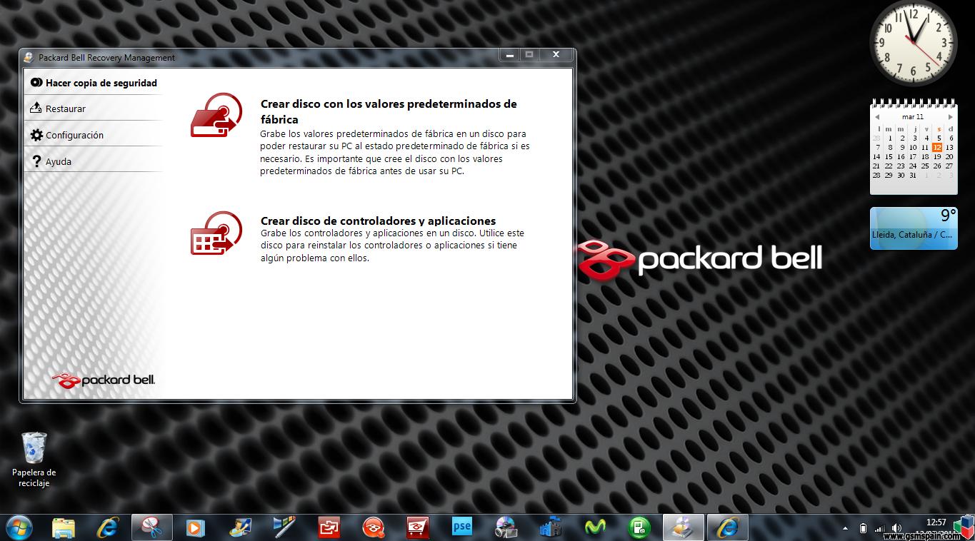Launch Windows Explorer folder icon in taskbar
Image resolution: width=975 pixels, height=541 pixels.
pos(64,527)
